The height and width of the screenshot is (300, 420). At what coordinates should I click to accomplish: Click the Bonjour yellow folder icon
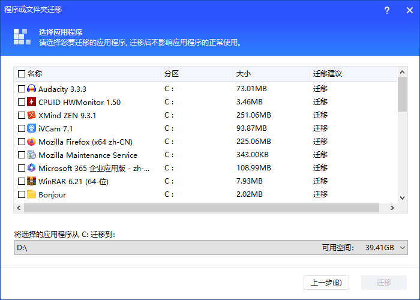31,194
